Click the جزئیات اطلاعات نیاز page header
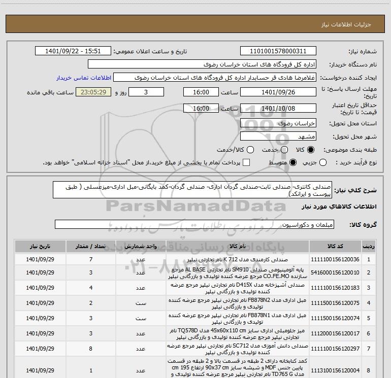The width and height of the screenshot is (391, 378). pos(346,24)
